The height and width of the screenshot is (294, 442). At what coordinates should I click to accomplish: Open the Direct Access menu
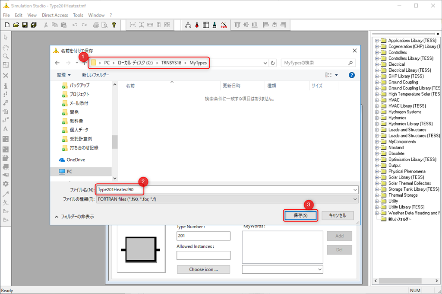click(x=55, y=15)
